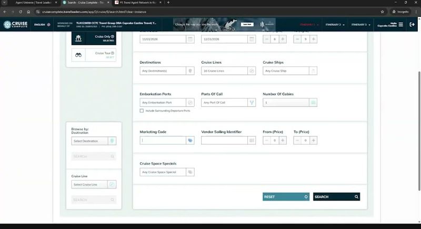Increase the To nights value
This screenshot has width=421, height=229.
(x=313, y=39)
